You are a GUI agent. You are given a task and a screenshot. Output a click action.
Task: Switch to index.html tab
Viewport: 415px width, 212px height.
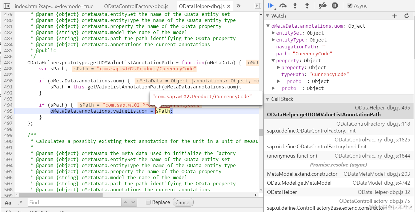pyautogui.click(x=54, y=6)
